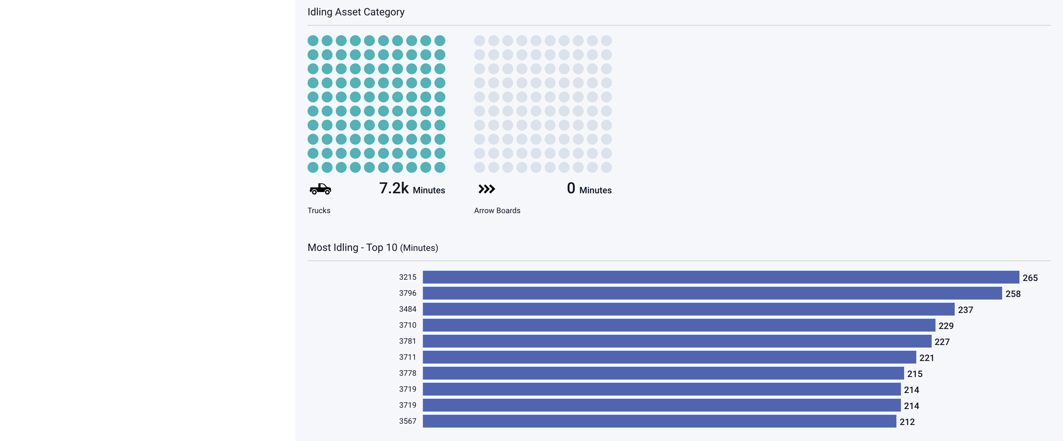Click the gray dot grid for Arrow Boards
Screen dimensions: 1063x441
pyautogui.click(x=543, y=104)
